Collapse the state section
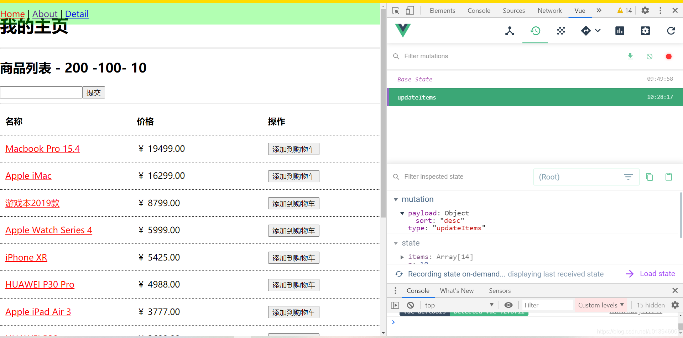This screenshot has height=338, width=683. pos(396,243)
